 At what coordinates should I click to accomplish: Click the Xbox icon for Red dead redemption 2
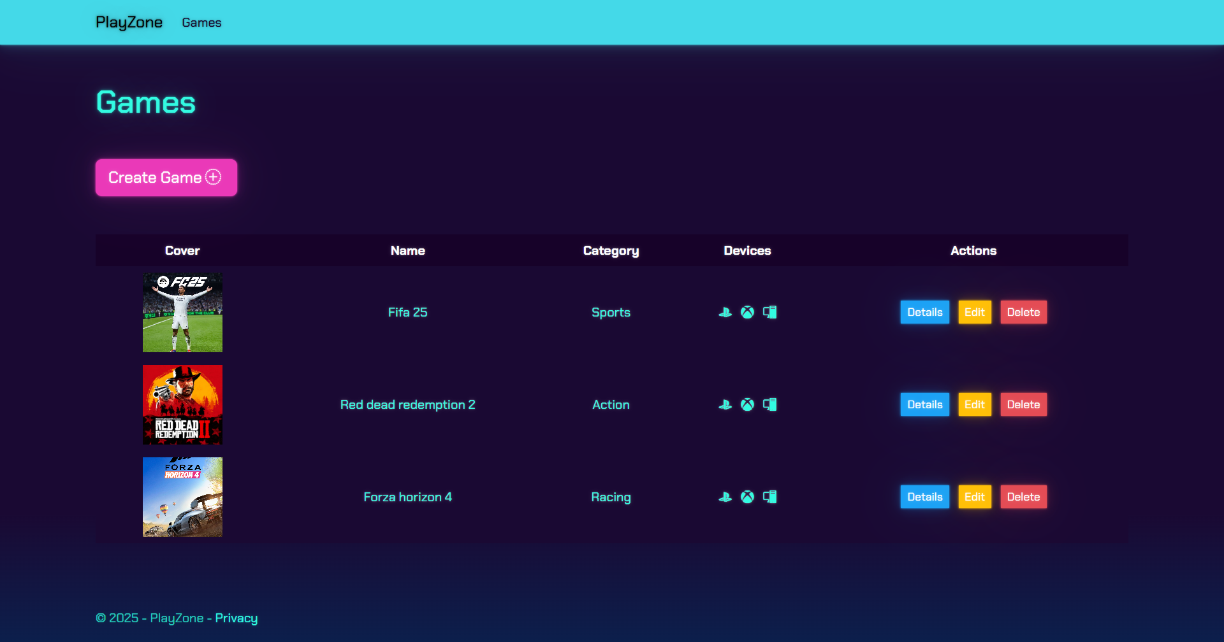747,404
